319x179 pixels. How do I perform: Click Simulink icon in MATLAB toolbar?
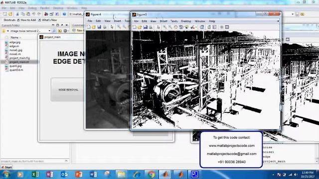pos(46,14)
